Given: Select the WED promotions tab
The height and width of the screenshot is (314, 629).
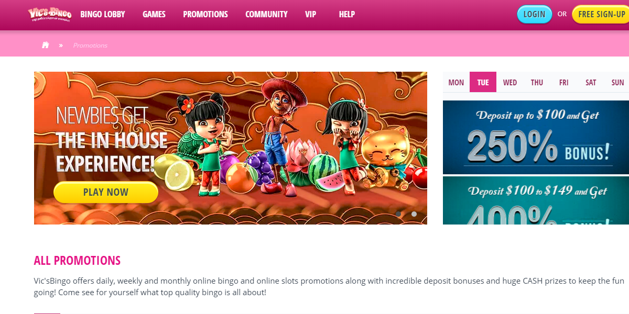Looking at the screenshot, I should pos(510,82).
